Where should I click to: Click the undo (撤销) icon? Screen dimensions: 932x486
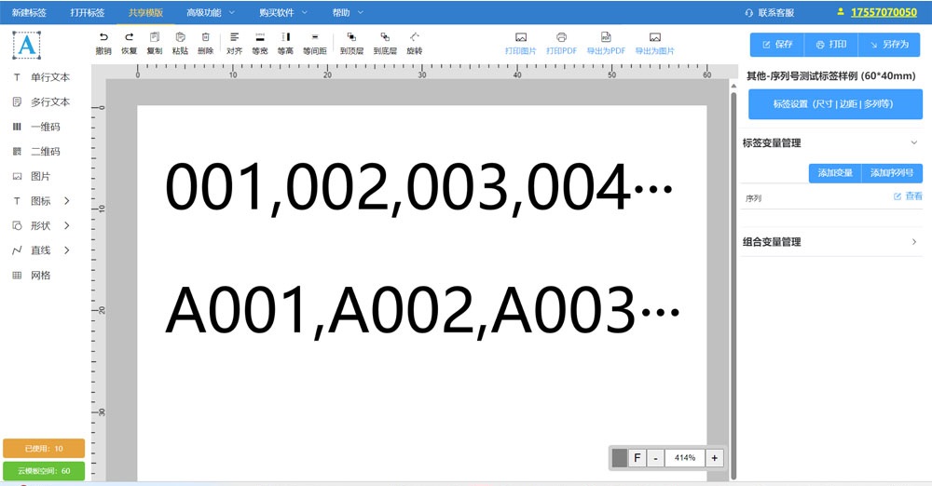pyautogui.click(x=103, y=37)
